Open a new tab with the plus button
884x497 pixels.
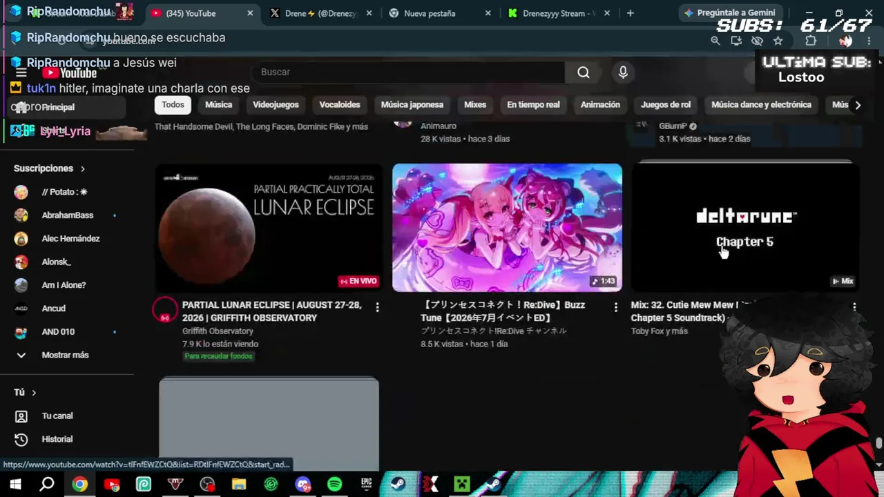click(630, 13)
